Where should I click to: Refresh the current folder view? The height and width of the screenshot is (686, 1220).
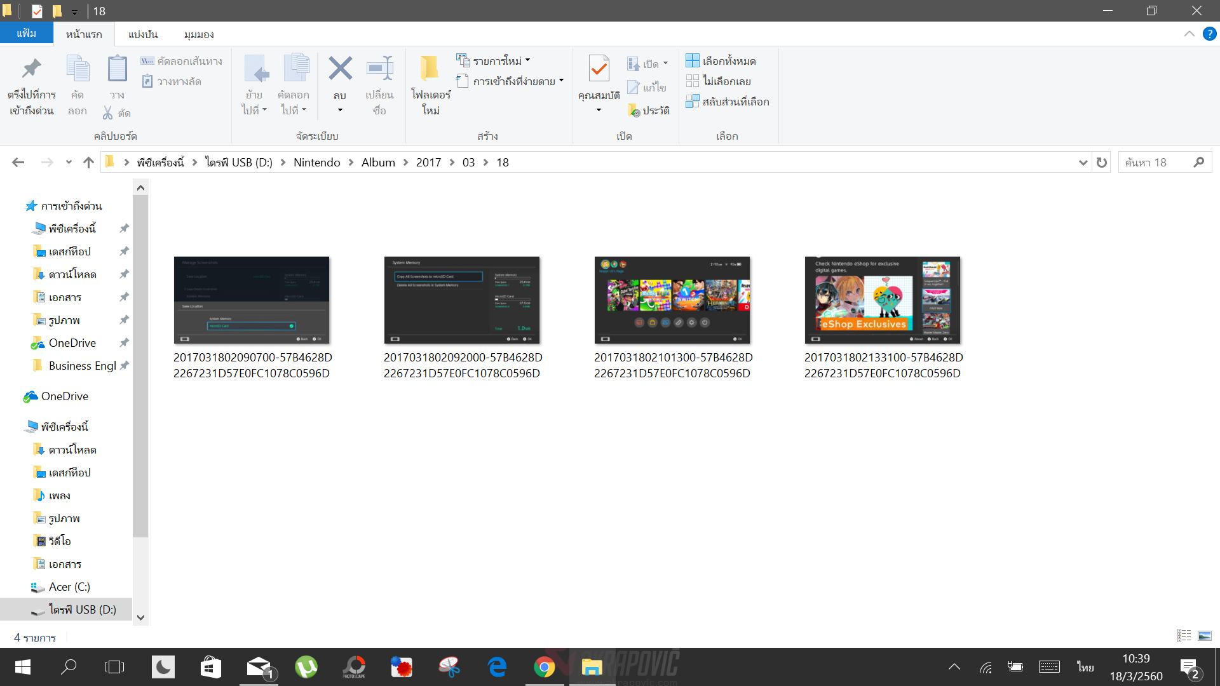[x=1101, y=163]
